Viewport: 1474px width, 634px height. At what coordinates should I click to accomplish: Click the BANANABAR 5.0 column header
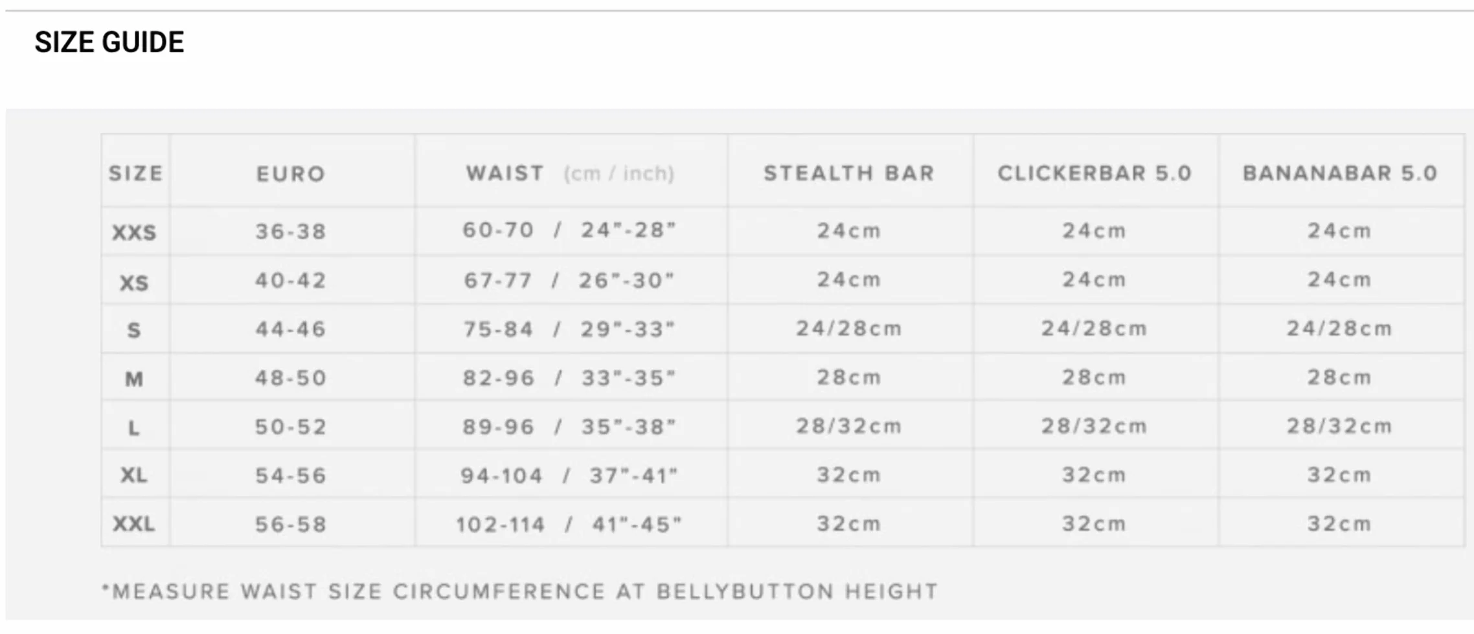(1340, 173)
